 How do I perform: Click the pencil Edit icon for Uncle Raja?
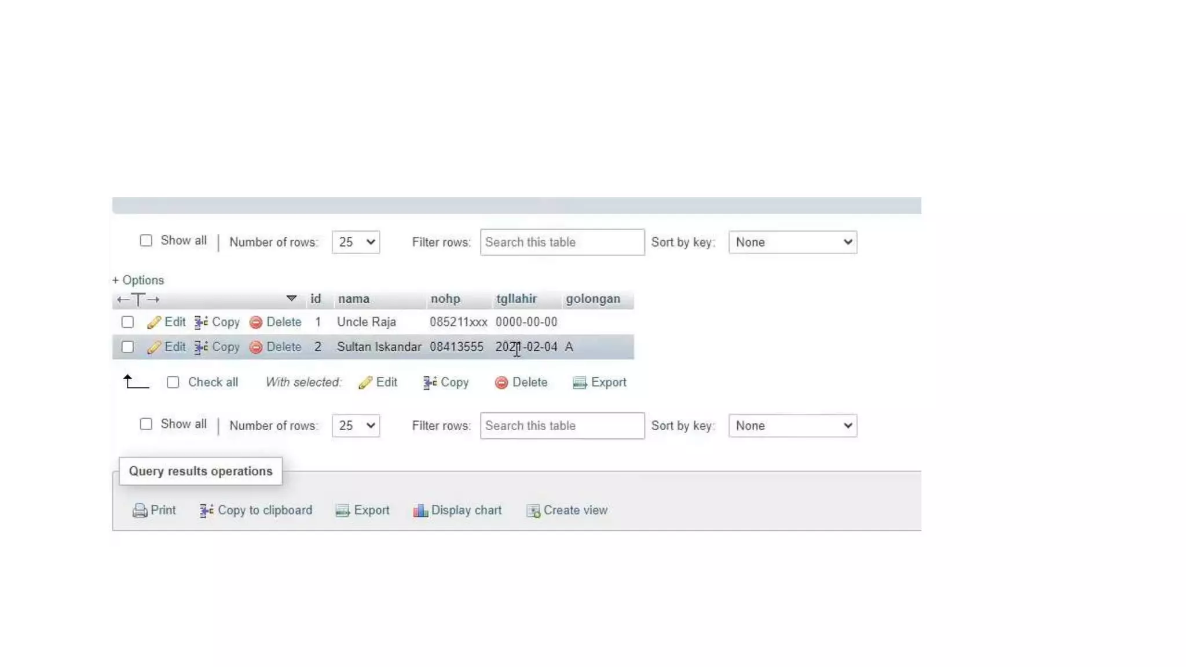point(153,322)
